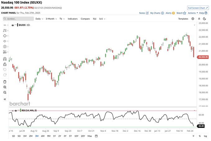Expand the bottom panel chevrons
Viewport: 211px width, 141px height.
(x=193, y=136)
